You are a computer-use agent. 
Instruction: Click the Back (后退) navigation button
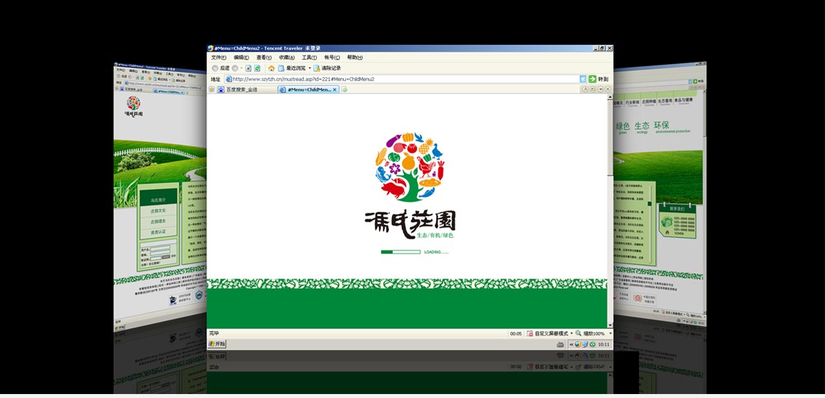pos(220,68)
